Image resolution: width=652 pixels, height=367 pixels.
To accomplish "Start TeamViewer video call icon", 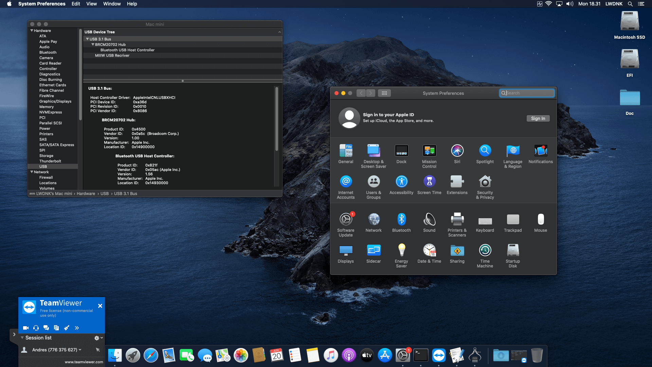I will [x=25, y=328].
